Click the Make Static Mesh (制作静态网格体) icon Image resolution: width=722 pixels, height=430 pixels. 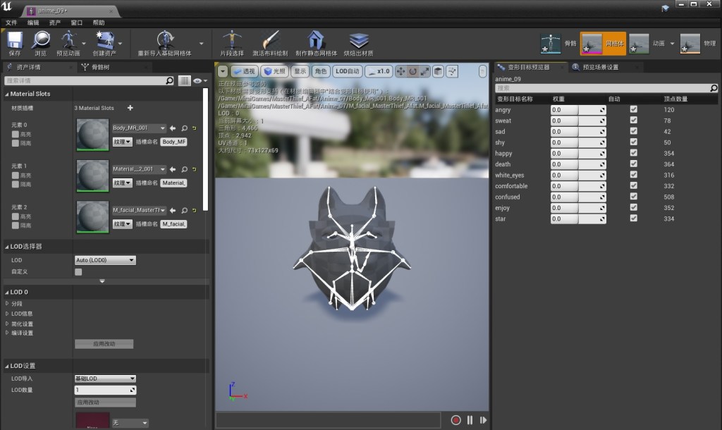[x=316, y=39]
